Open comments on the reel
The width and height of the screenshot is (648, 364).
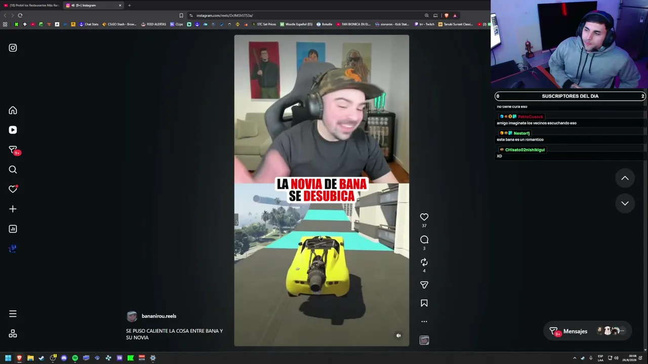point(424,240)
